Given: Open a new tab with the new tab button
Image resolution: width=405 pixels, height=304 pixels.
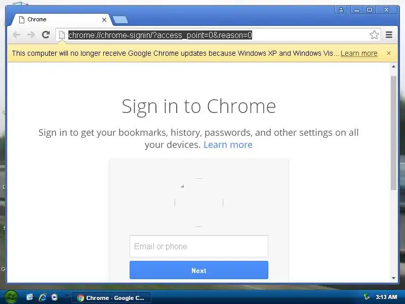Looking at the screenshot, I should pos(120,20).
